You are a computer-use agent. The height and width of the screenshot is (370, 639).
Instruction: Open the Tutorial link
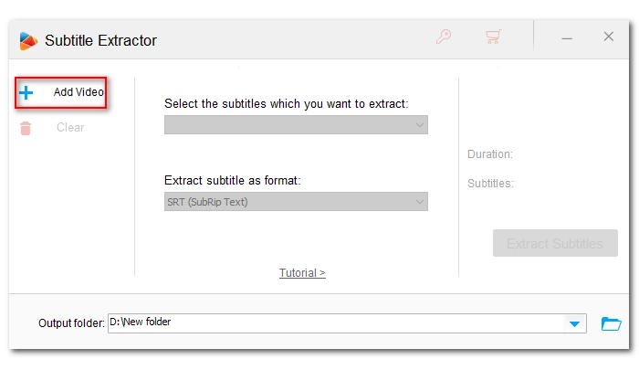(x=302, y=273)
